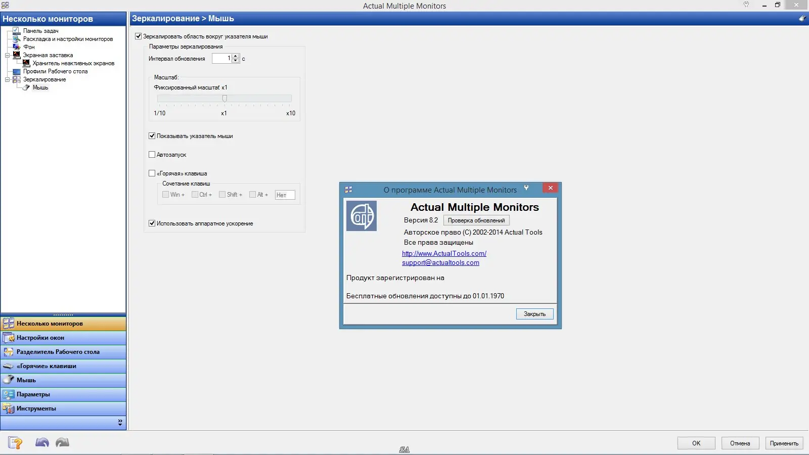The width and height of the screenshot is (809, 455).
Task: Collapse the Экранная заставка tree node
Action: [x=7, y=55]
